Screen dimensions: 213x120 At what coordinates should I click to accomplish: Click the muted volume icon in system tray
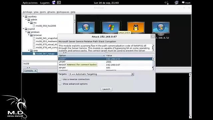point(166,3)
